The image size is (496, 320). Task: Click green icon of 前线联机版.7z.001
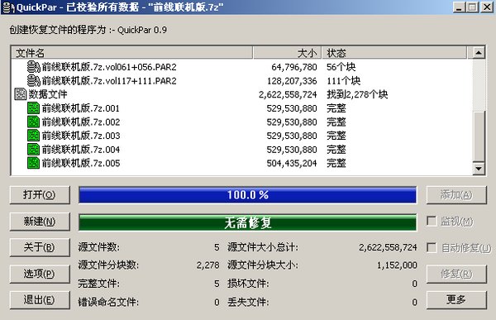(33, 108)
